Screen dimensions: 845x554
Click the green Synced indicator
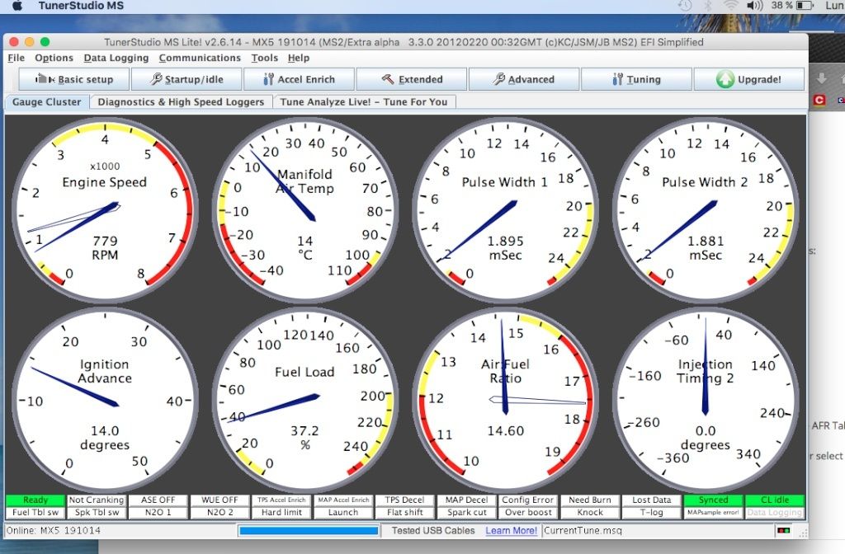pyautogui.click(x=714, y=500)
